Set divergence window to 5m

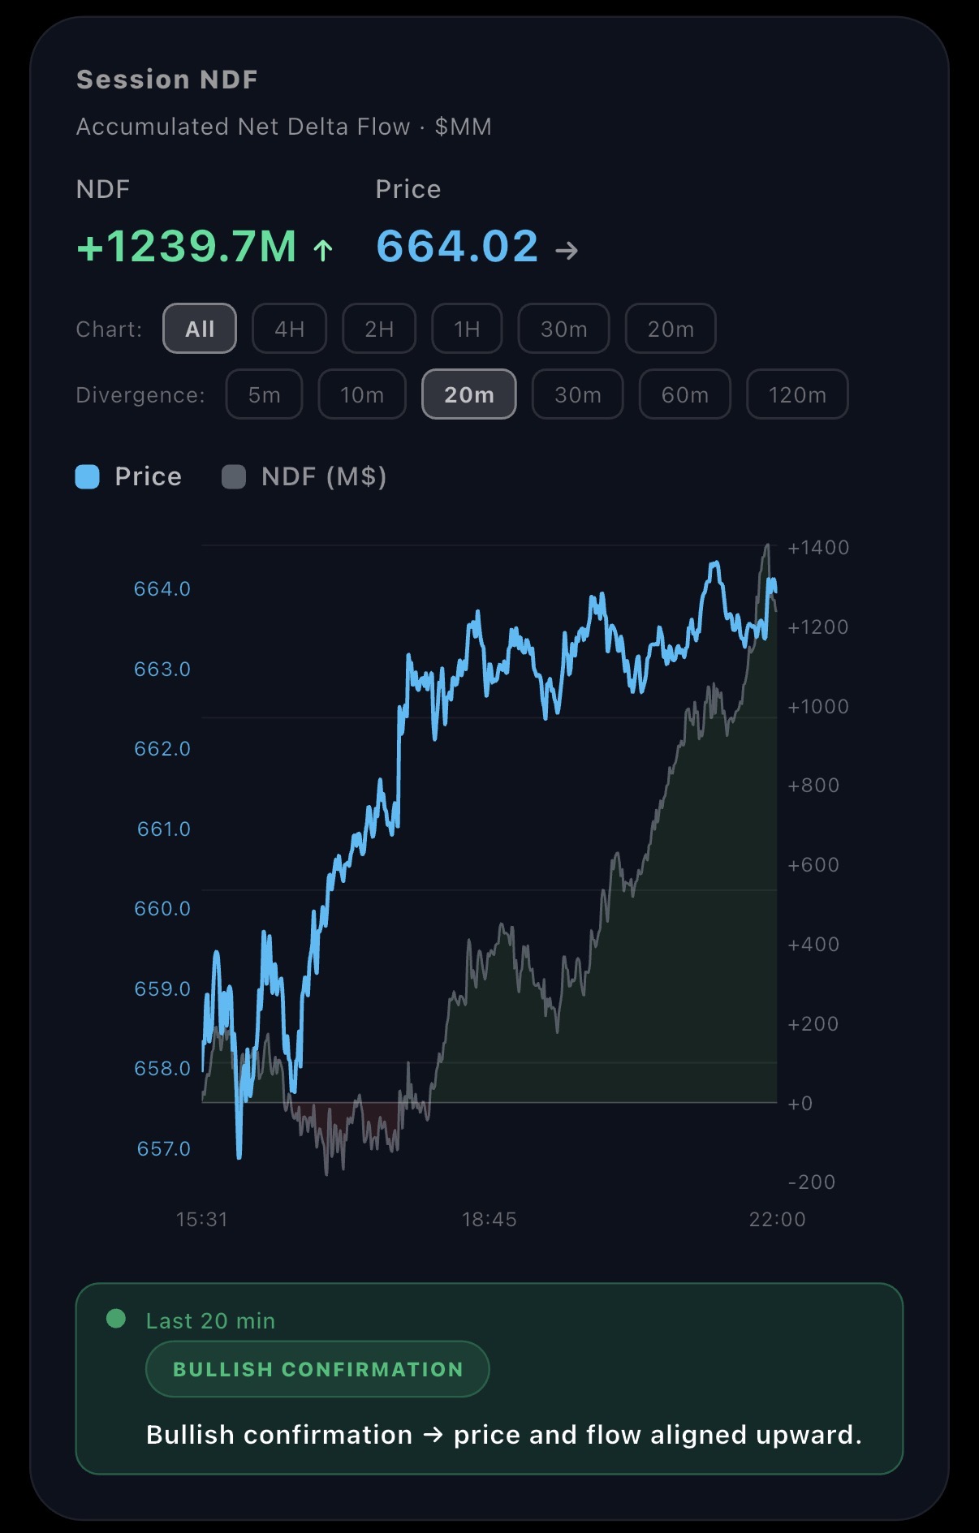pyautogui.click(x=264, y=394)
